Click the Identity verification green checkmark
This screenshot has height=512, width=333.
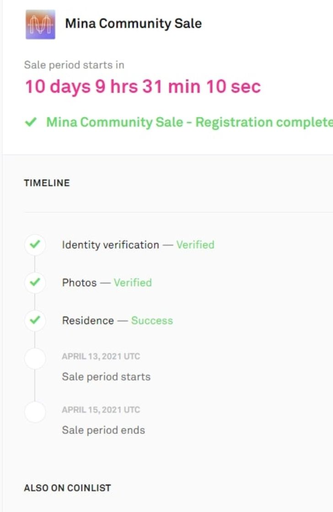tap(35, 244)
